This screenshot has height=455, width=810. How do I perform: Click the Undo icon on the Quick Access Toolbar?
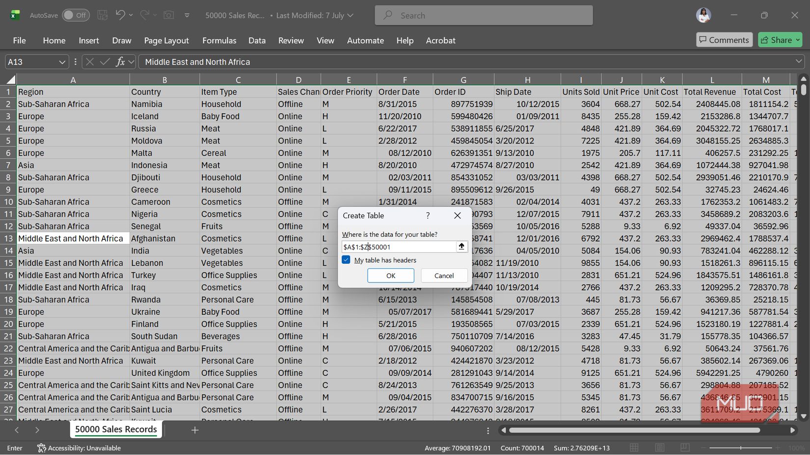point(120,15)
